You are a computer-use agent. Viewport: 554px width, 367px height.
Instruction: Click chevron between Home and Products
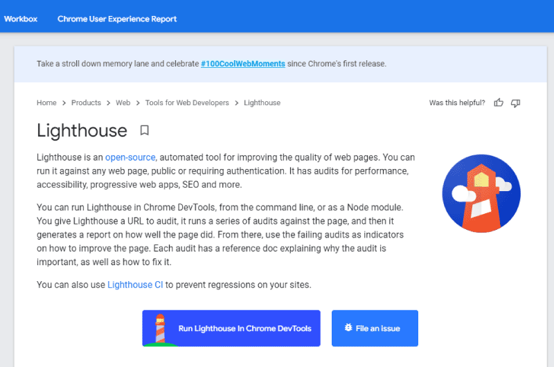point(64,103)
